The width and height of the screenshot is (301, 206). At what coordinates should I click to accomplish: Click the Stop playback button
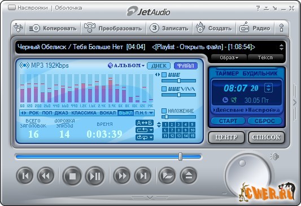coord(72,176)
